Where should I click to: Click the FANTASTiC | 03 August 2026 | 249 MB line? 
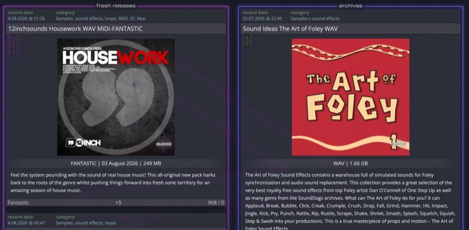pos(116,164)
